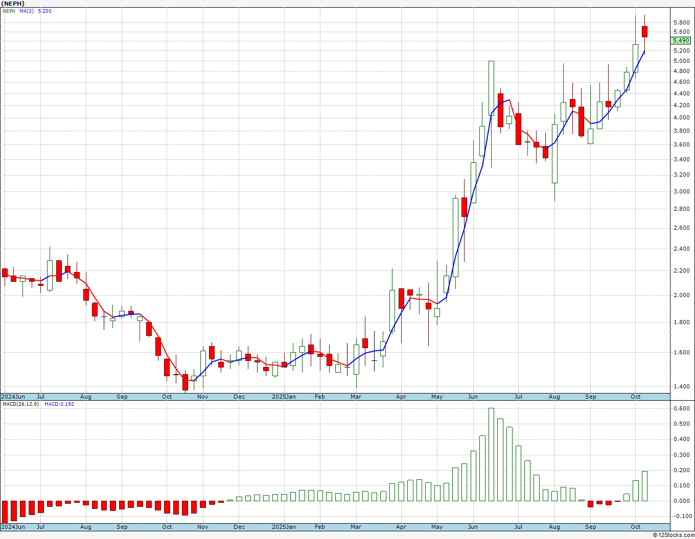Click the tall green June candle reaching 5.000

491,88
